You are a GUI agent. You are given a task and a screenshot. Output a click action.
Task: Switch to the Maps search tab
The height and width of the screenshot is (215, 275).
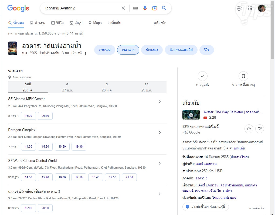pyautogui.click(x=95, y=23)
